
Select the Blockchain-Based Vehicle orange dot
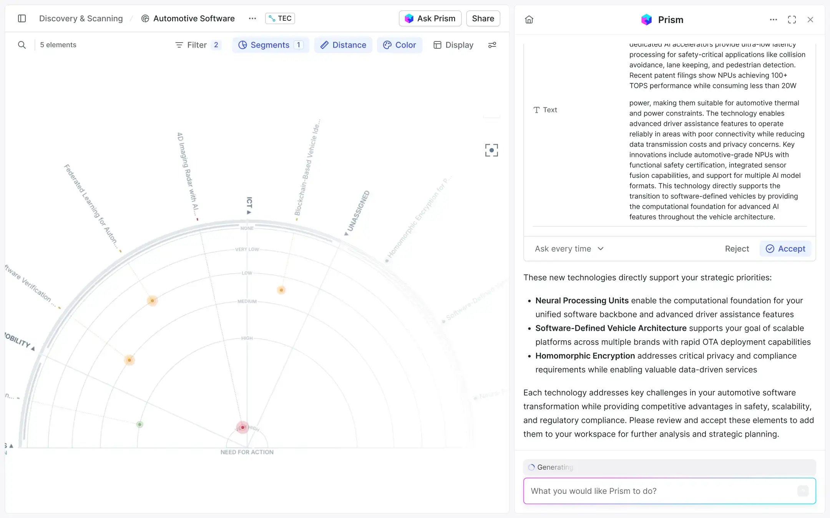281,290
